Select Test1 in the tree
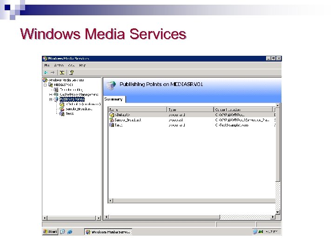335x251 pixels. (x=70, y=114)
